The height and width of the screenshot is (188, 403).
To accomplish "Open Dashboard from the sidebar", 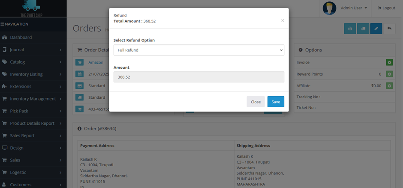I will click(21, 38).
